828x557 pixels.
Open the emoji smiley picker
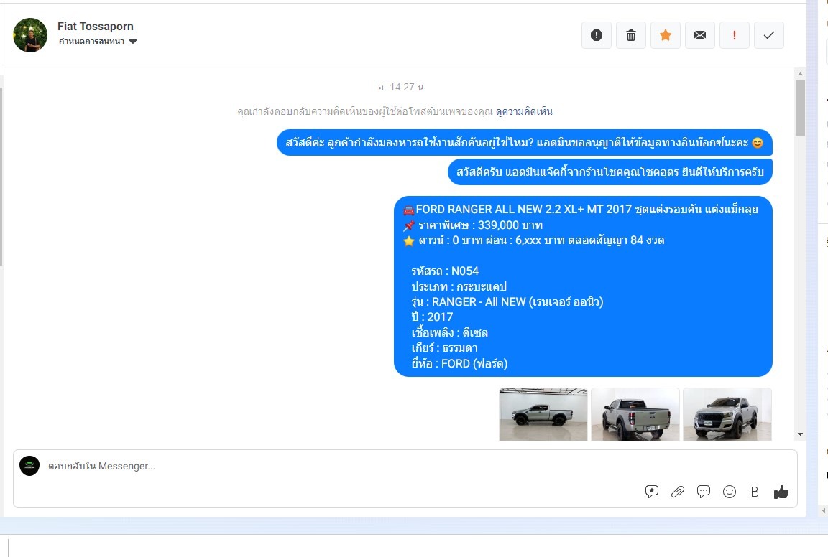tap(730, 492)
